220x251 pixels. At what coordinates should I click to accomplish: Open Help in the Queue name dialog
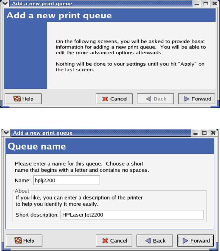coord(24,241)
